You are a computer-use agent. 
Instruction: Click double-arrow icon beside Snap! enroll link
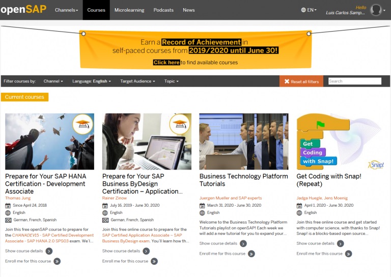pos(348,254)
